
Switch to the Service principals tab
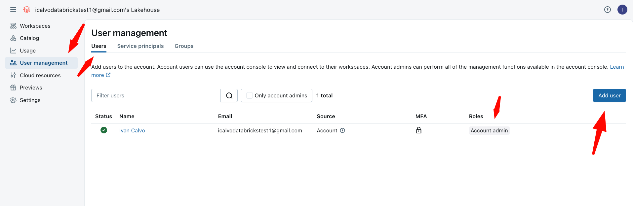coord(140,46)
